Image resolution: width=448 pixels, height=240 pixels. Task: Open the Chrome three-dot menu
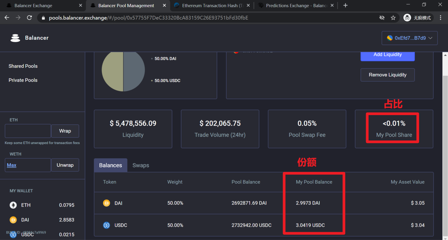click(440, 18)
